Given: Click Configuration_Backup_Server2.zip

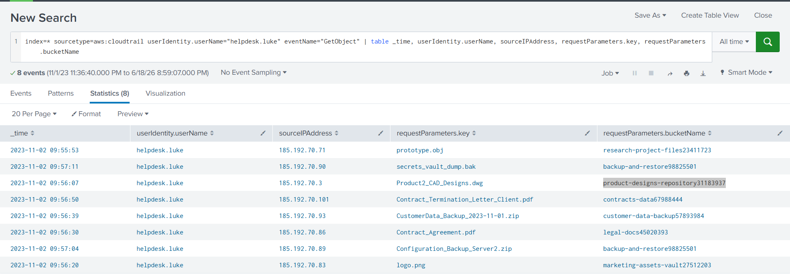Looking at the screenshot, I should pos(454,249).
